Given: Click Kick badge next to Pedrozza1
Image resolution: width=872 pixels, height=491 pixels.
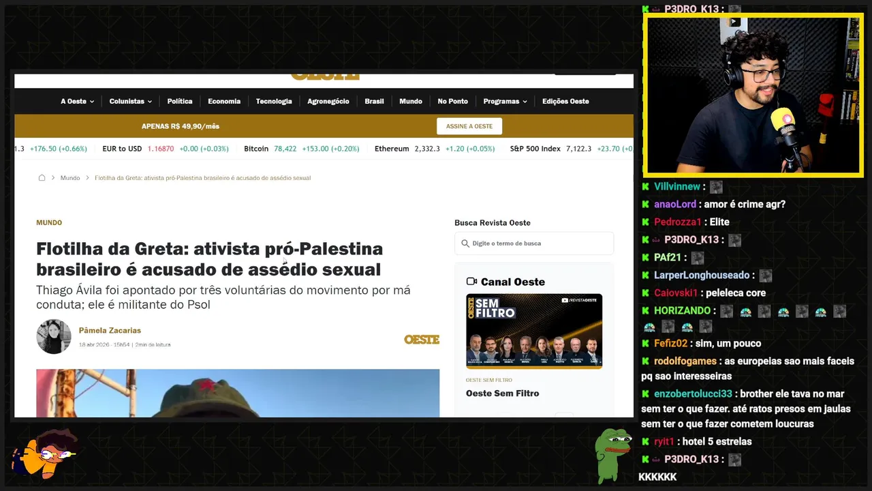Looking at the screenshot, I should coord(645,222).
